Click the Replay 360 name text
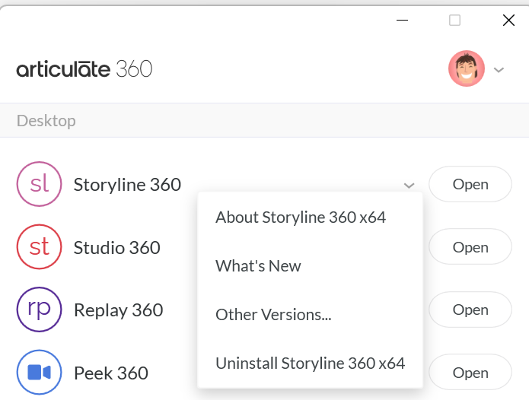This screenshot has width=529, height=400. coord(119,310)
